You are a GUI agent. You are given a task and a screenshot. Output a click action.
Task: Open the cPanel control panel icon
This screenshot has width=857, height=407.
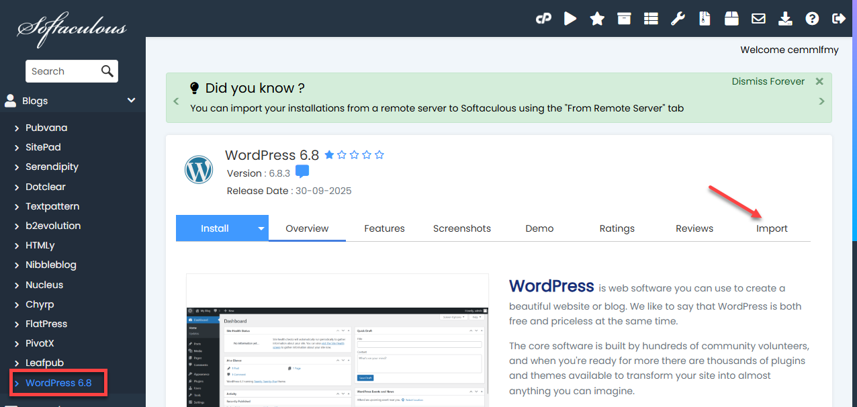(x=543, y=19)
